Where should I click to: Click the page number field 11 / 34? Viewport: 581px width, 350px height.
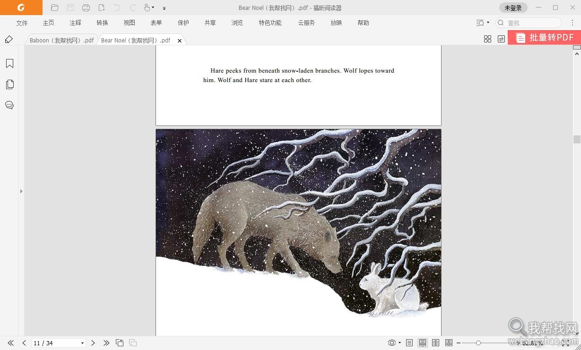tap(55, 343)
